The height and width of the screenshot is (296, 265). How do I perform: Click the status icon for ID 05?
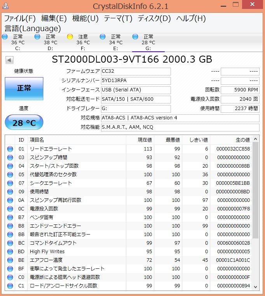tap(10, 175)
